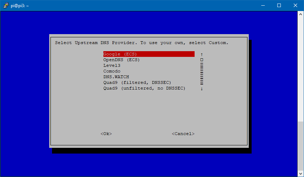Choose the DNS.WATCH provider option

click(116, 77)
